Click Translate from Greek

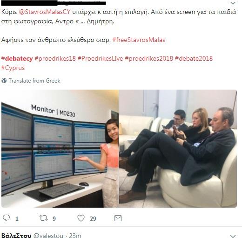tap(34, 81)
